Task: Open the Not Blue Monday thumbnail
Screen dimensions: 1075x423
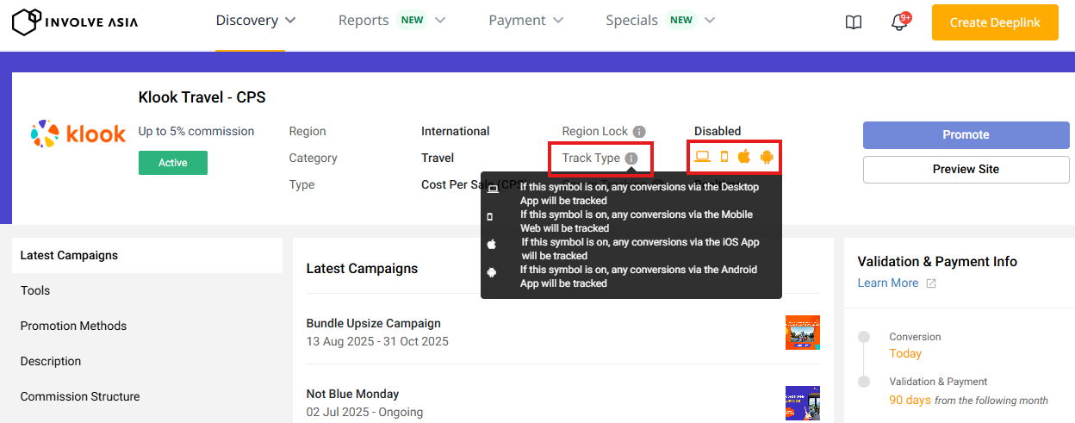Action: (803, 403)
